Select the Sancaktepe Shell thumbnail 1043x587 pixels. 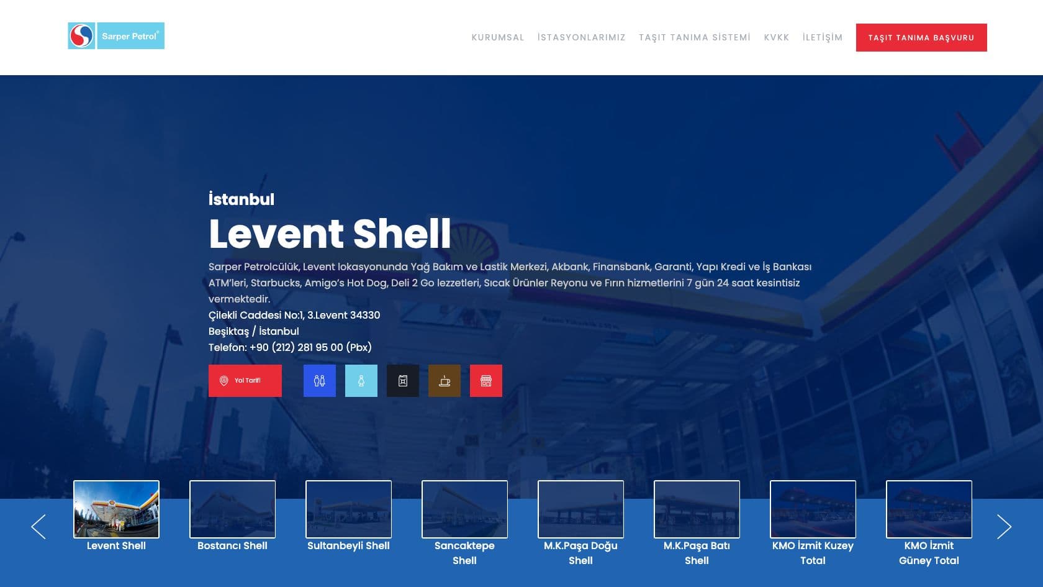464,509
